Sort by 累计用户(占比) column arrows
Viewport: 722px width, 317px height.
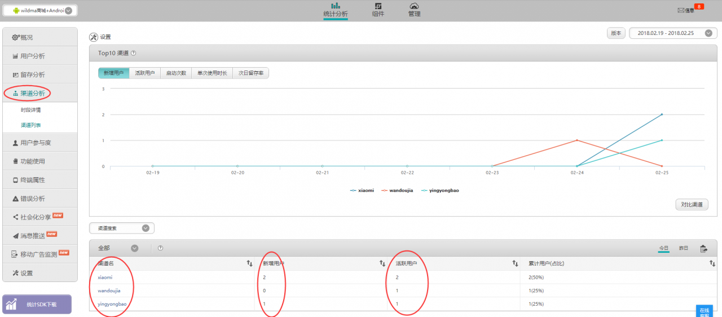712,263
